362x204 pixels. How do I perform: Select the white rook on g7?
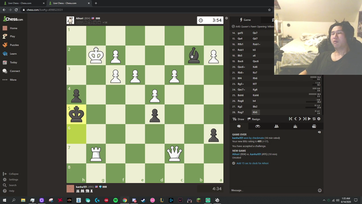click(x=96, y=154)
